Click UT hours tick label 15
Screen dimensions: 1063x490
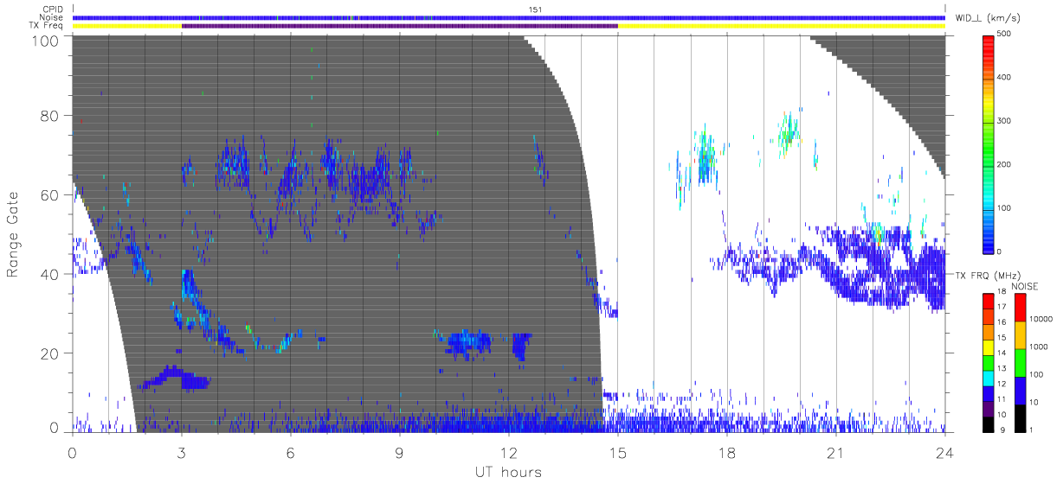coord(618,453)
